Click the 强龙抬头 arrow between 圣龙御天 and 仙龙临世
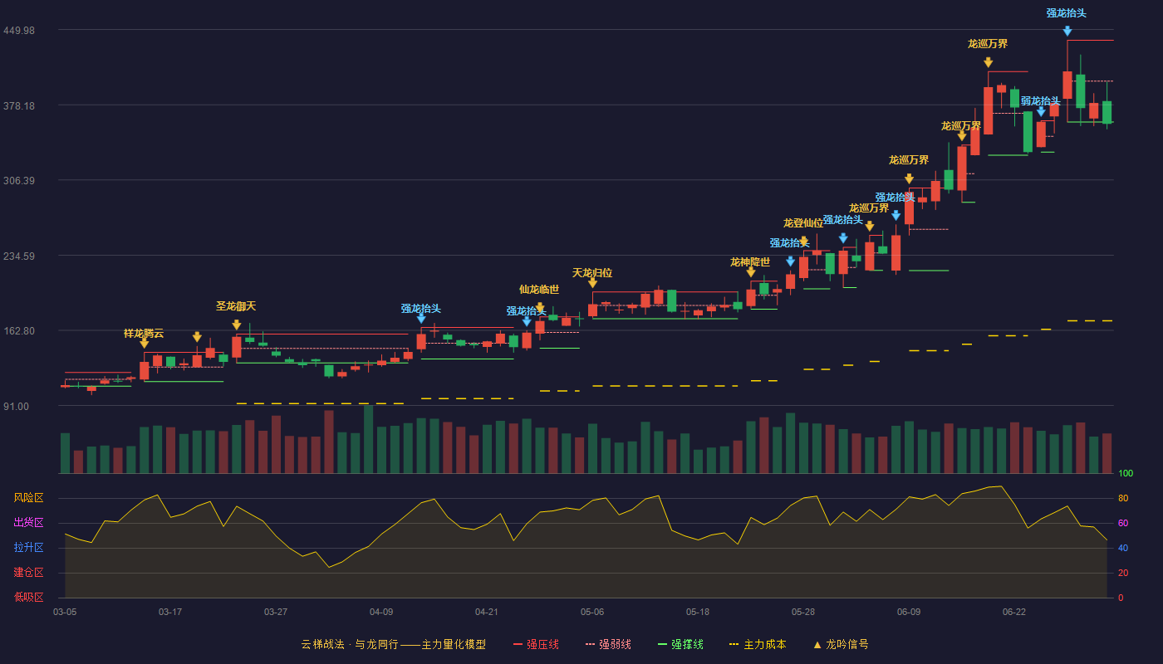The image size is (1163, 664). coord(421,319)
